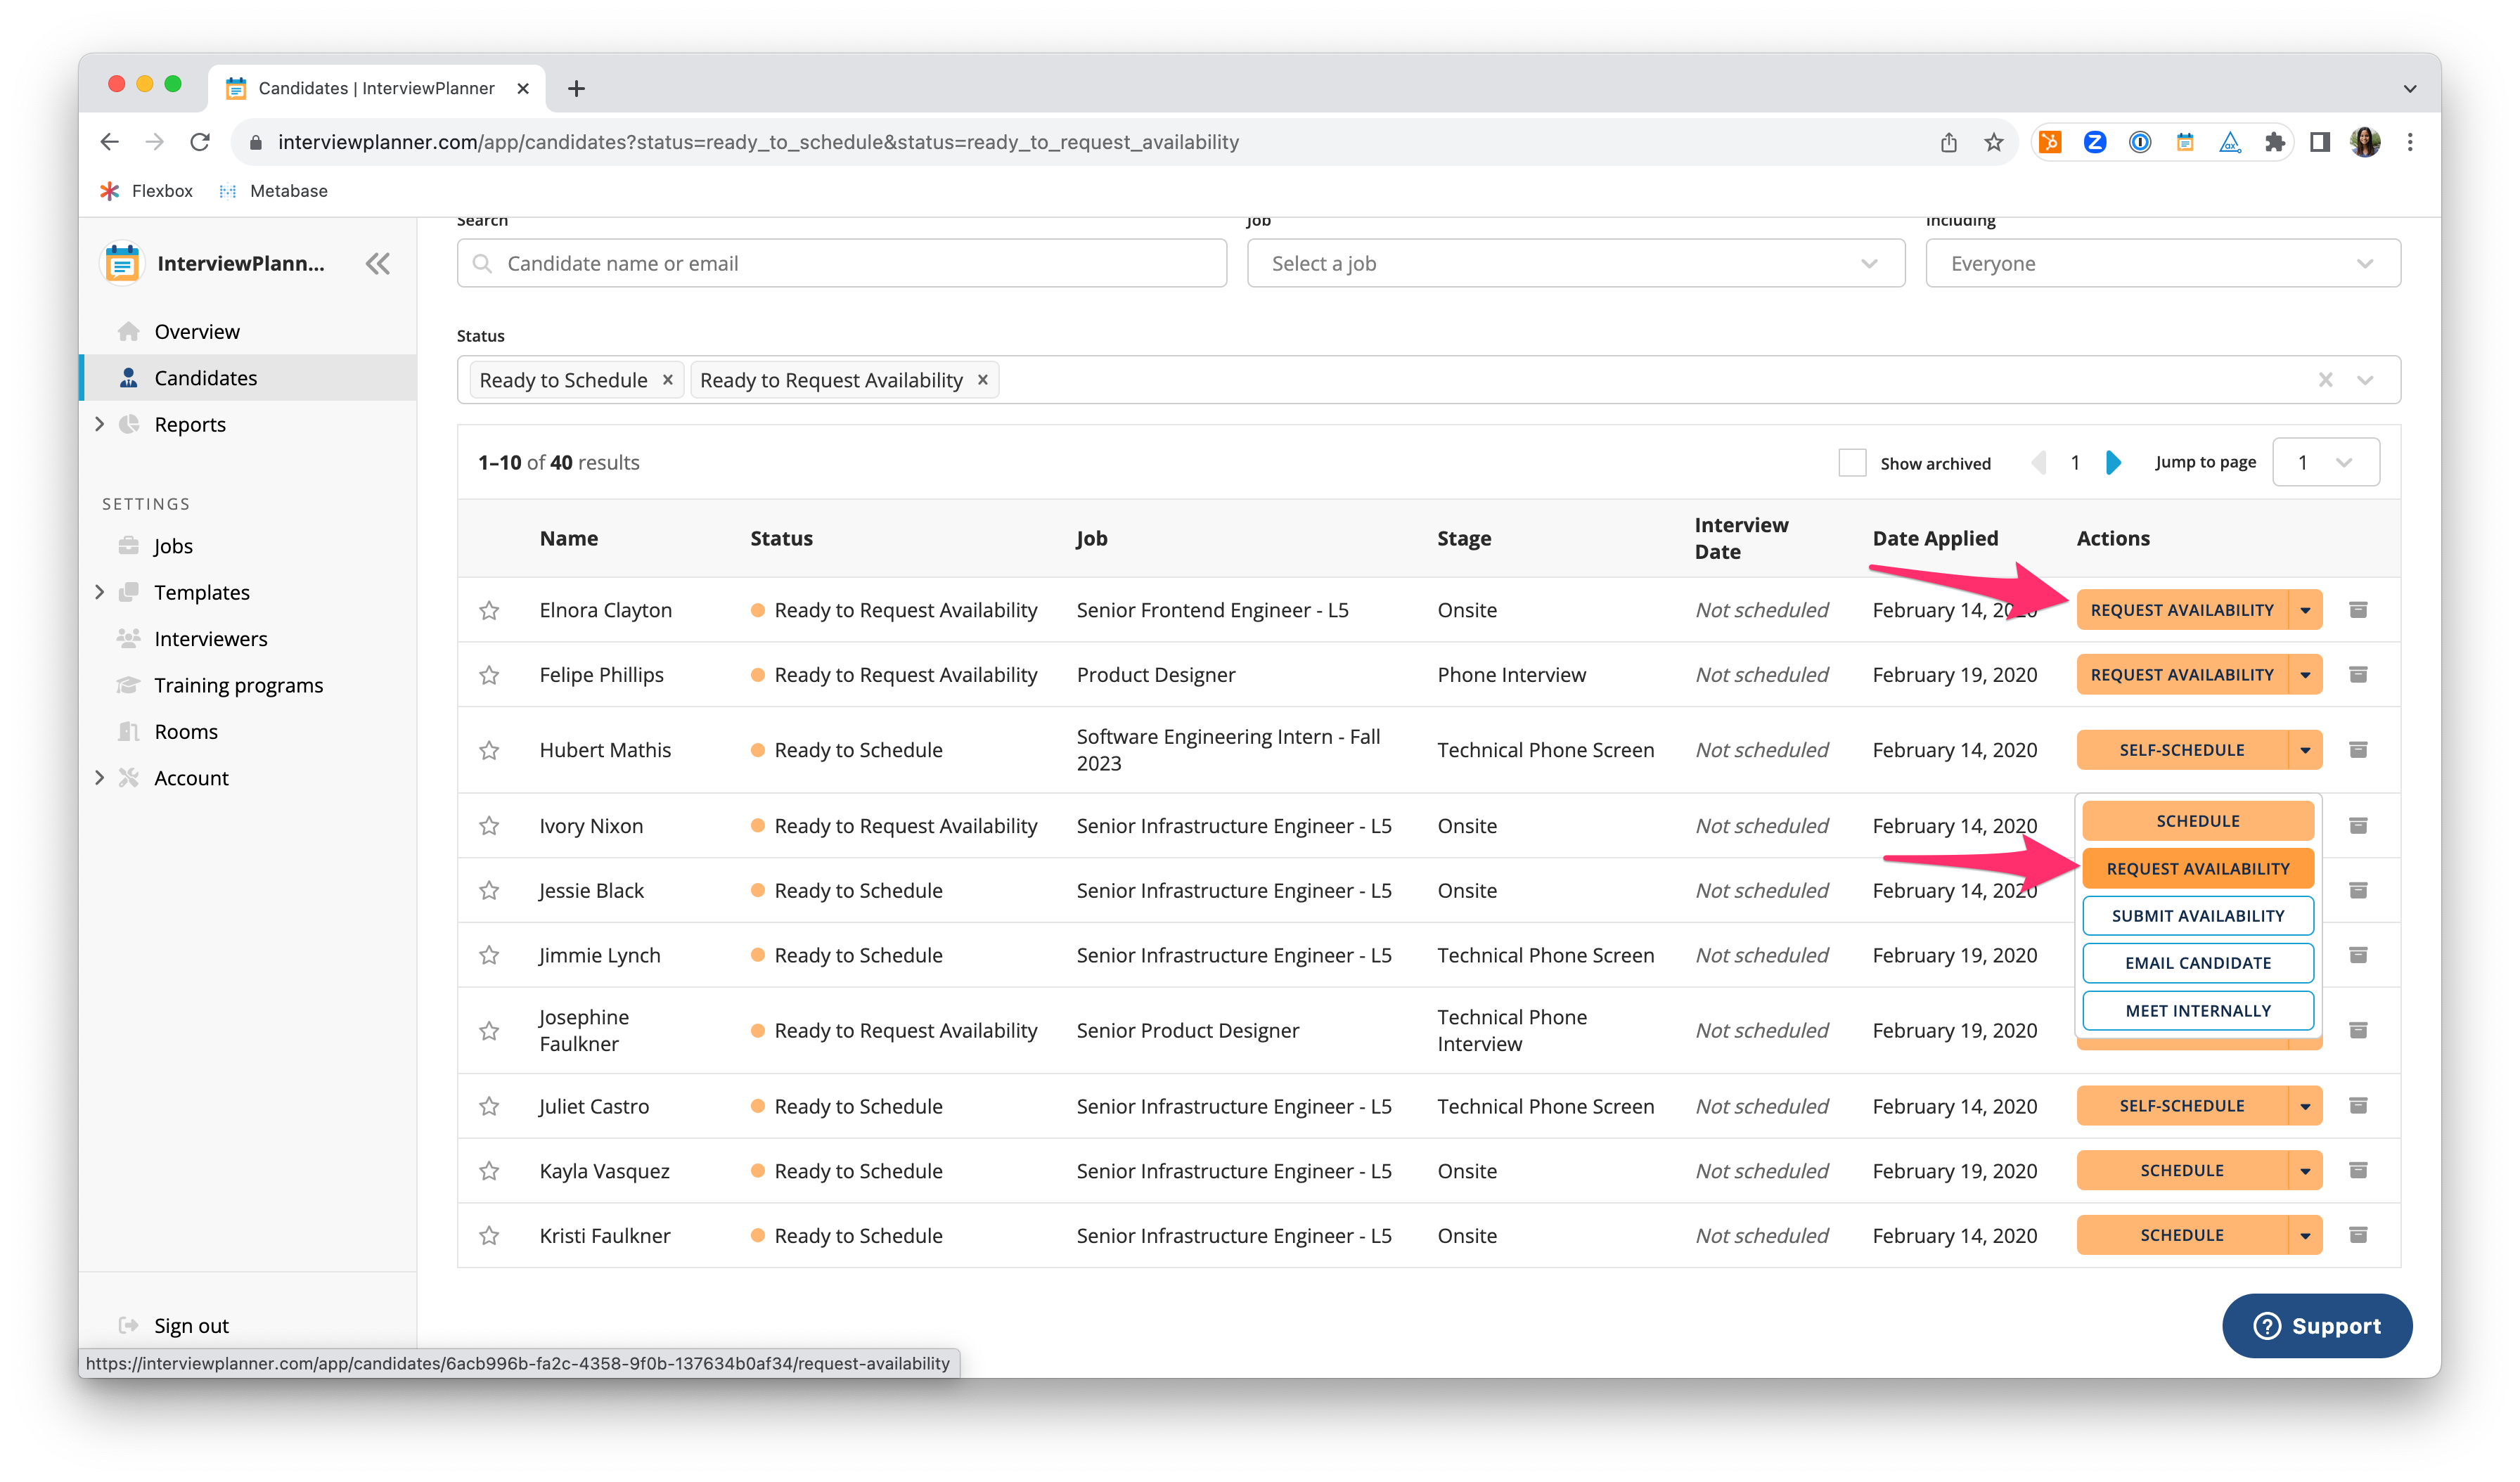Schedule button for Kristi Faulkner

click(x=2182, y=1236)
